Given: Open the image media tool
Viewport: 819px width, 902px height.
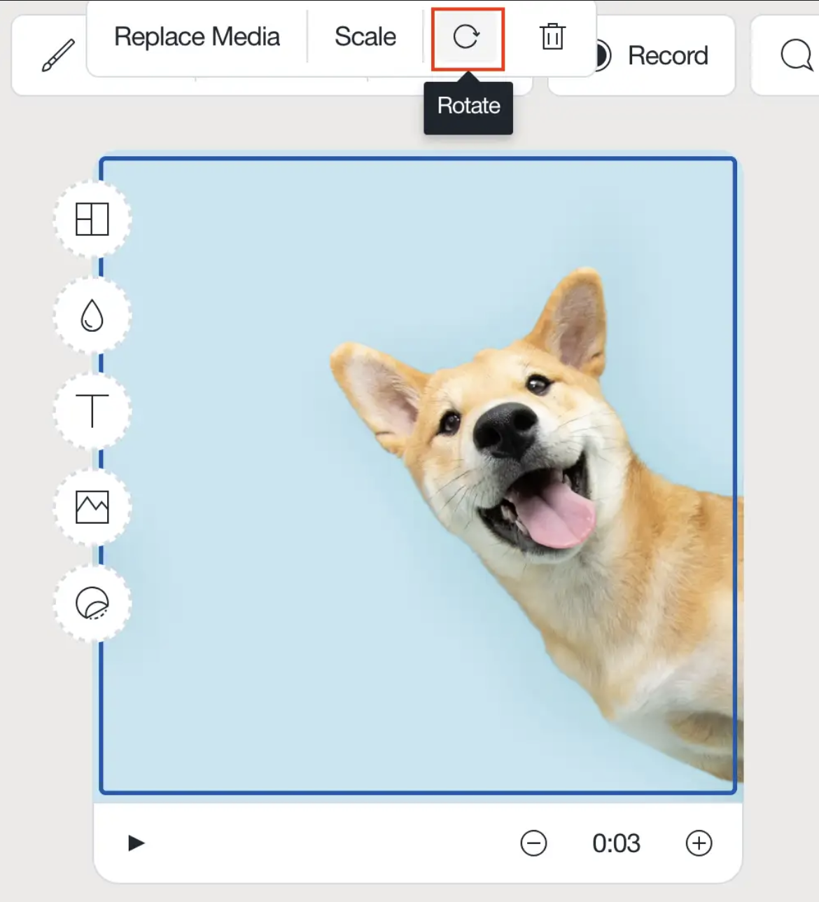Looking at the screenshot, I should pyautogui.click(x=92, y=507).
